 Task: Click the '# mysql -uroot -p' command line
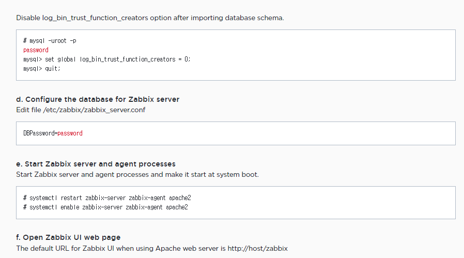tap(50, 41)
